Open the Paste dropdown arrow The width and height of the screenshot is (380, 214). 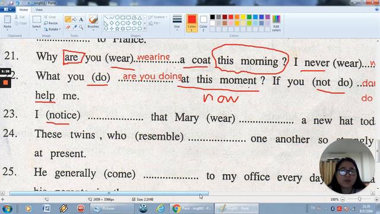point(7,30)
